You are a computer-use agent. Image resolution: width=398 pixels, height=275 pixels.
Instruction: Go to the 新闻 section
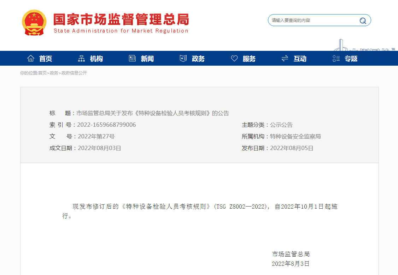[x=147, y=59]
